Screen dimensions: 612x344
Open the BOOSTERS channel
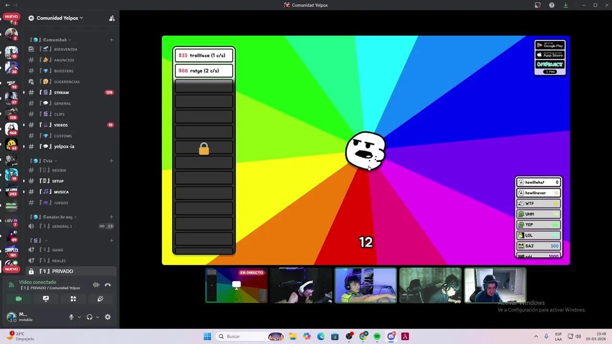[71, 71]
